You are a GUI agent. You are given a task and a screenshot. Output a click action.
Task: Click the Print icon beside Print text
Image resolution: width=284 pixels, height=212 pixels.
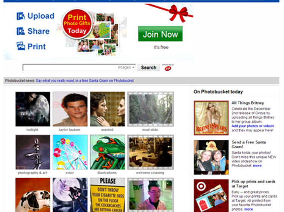(x=21, y=46)
